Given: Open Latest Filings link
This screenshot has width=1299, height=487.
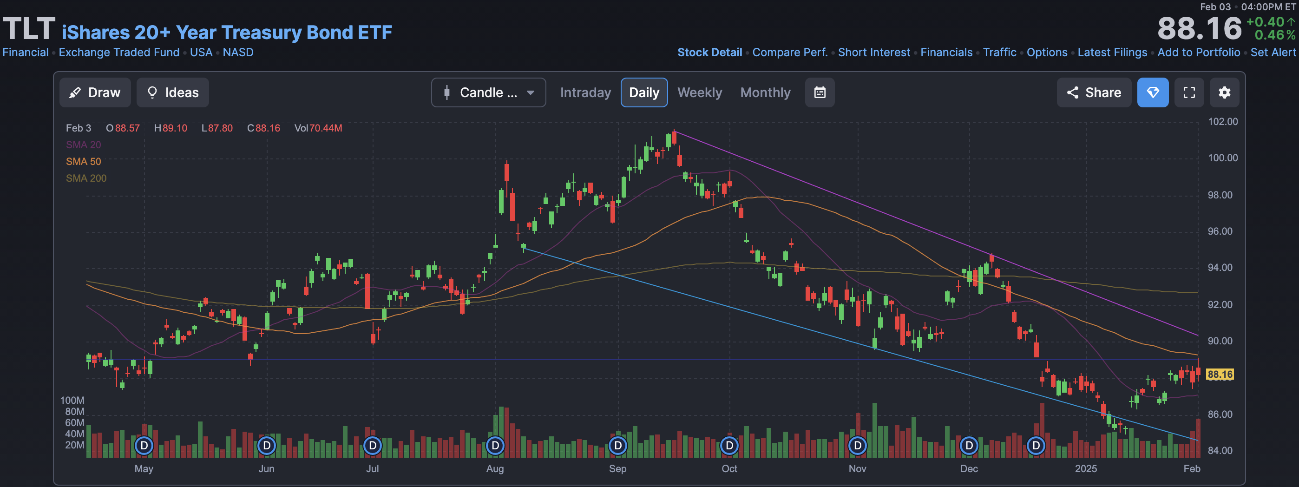Looking at the screenshot, I should [1112, 52].
